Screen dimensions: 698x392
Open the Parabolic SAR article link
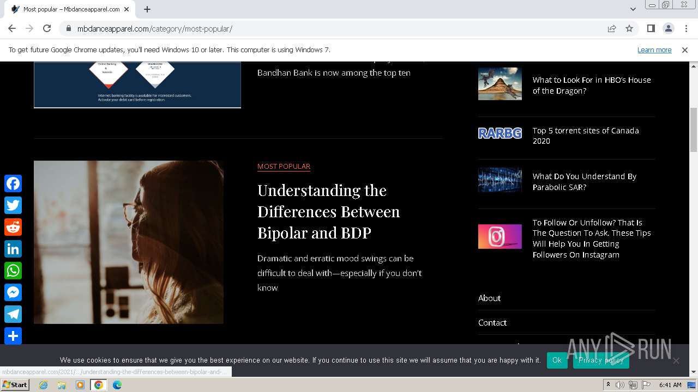click(x=585, y=181)
